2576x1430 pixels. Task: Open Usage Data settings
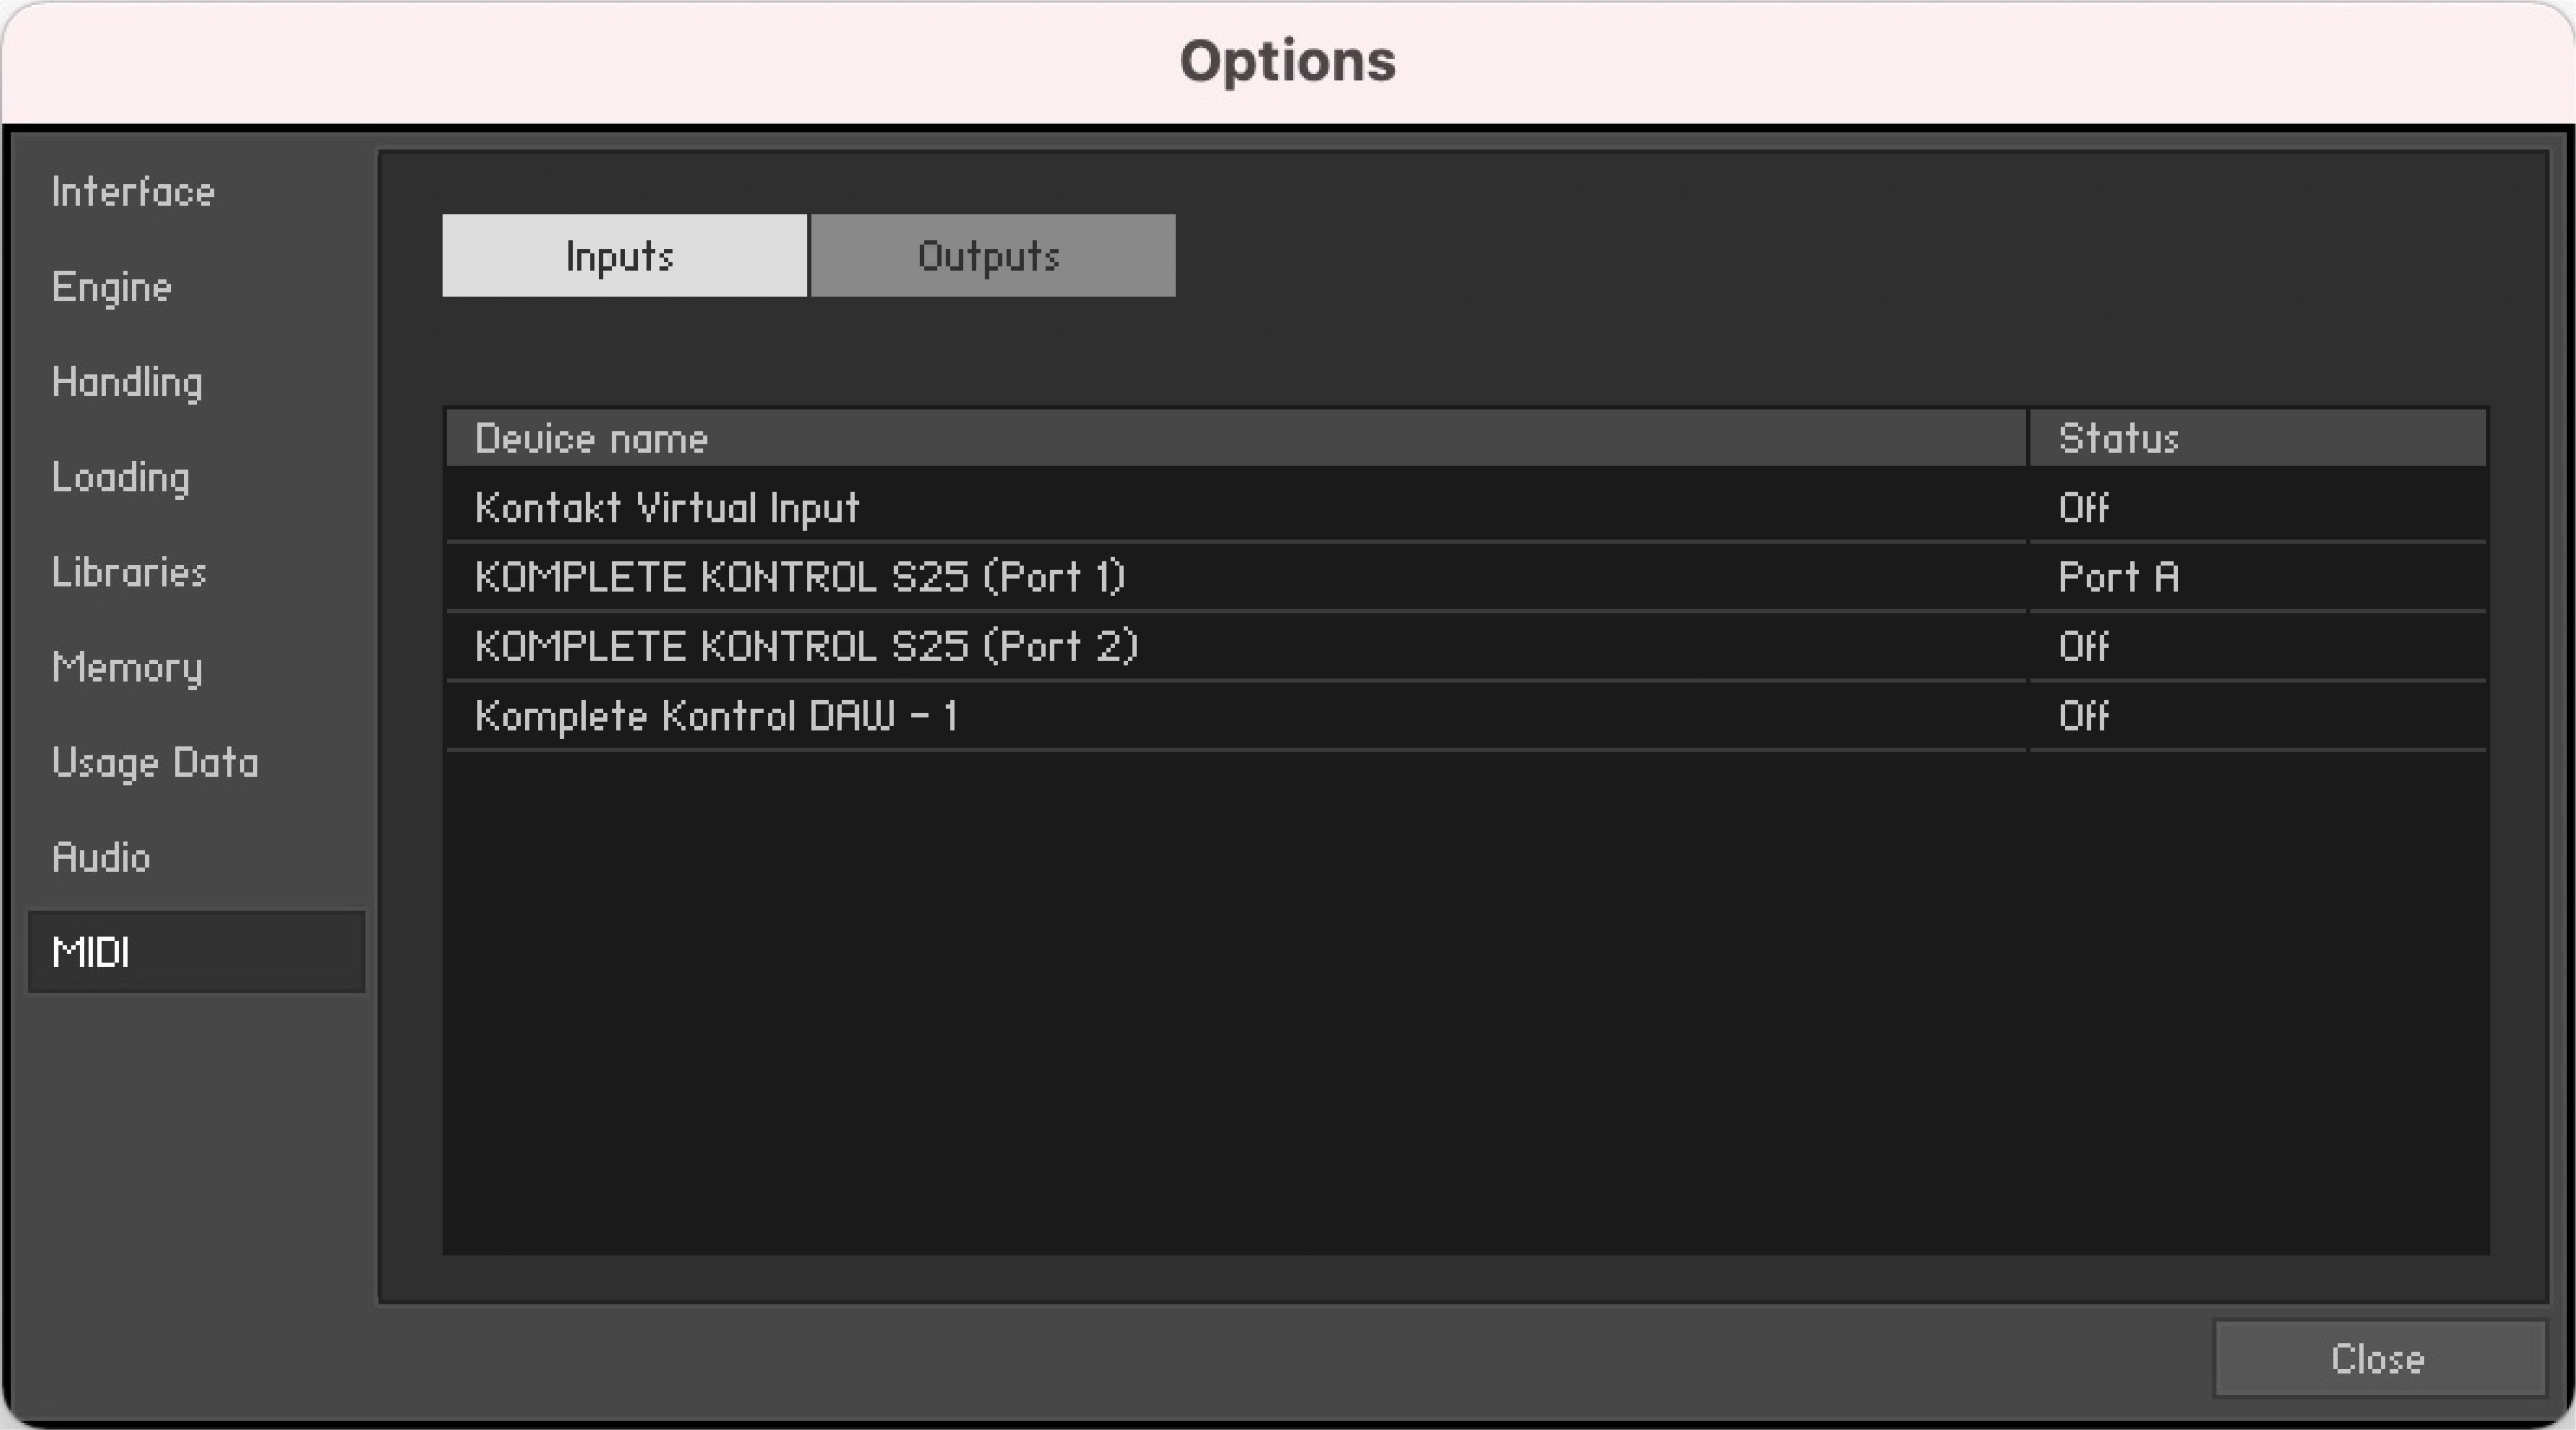point(155,762)
